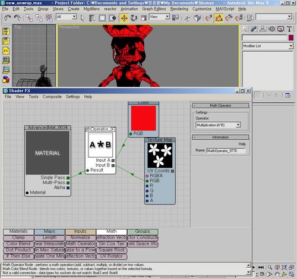Open the reference coordinate View dropdown
The height and width of the screenshot is (279, 297).
click(159, 17)
